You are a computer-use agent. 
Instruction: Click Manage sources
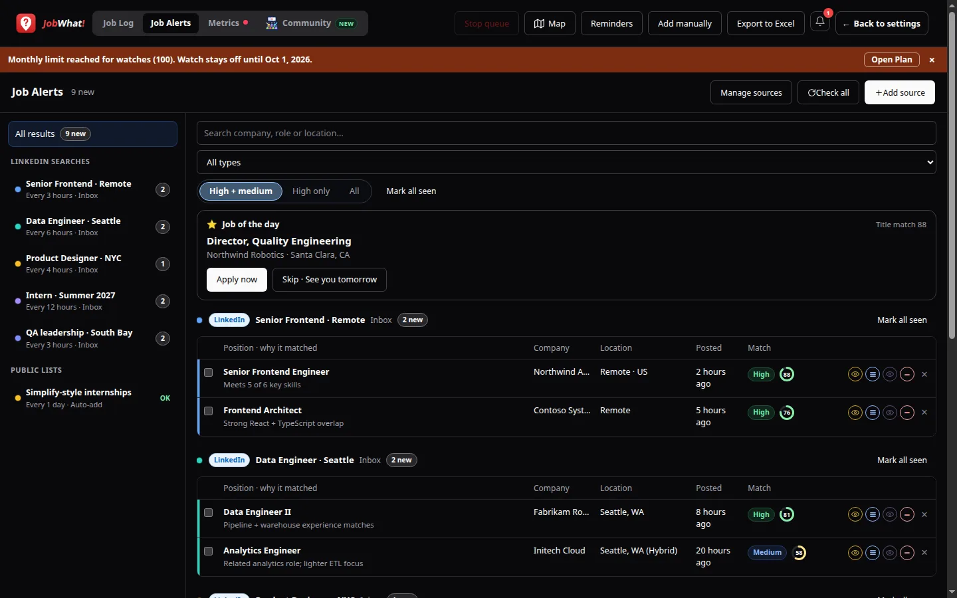coord(751,92)
